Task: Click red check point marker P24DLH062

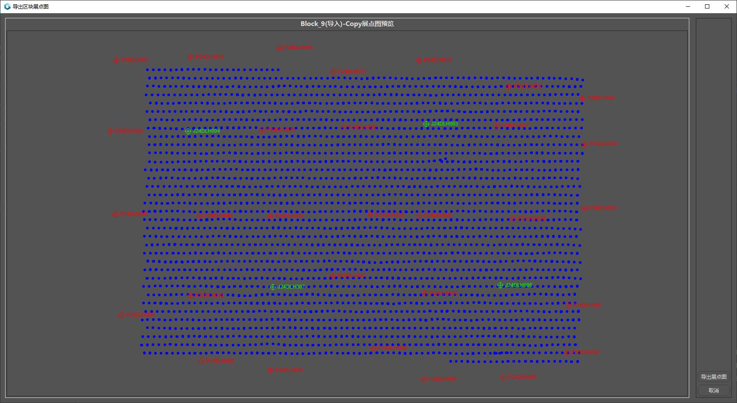Action: click(201, 361)
